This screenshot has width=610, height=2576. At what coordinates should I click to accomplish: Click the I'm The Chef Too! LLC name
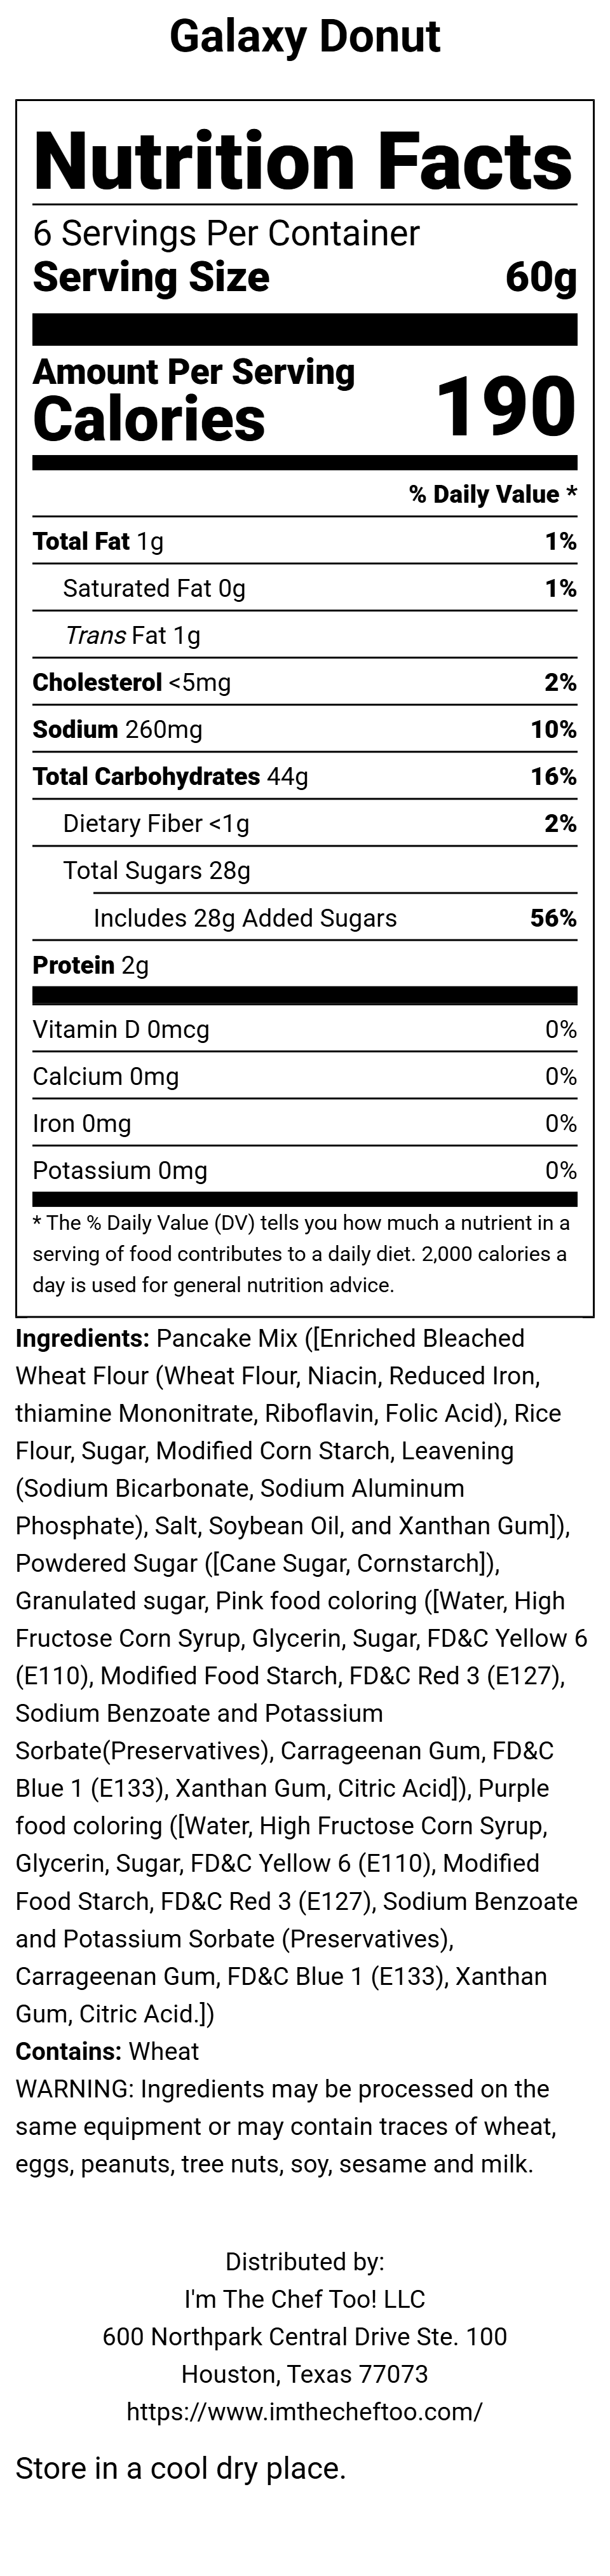tap(304, 2299)
